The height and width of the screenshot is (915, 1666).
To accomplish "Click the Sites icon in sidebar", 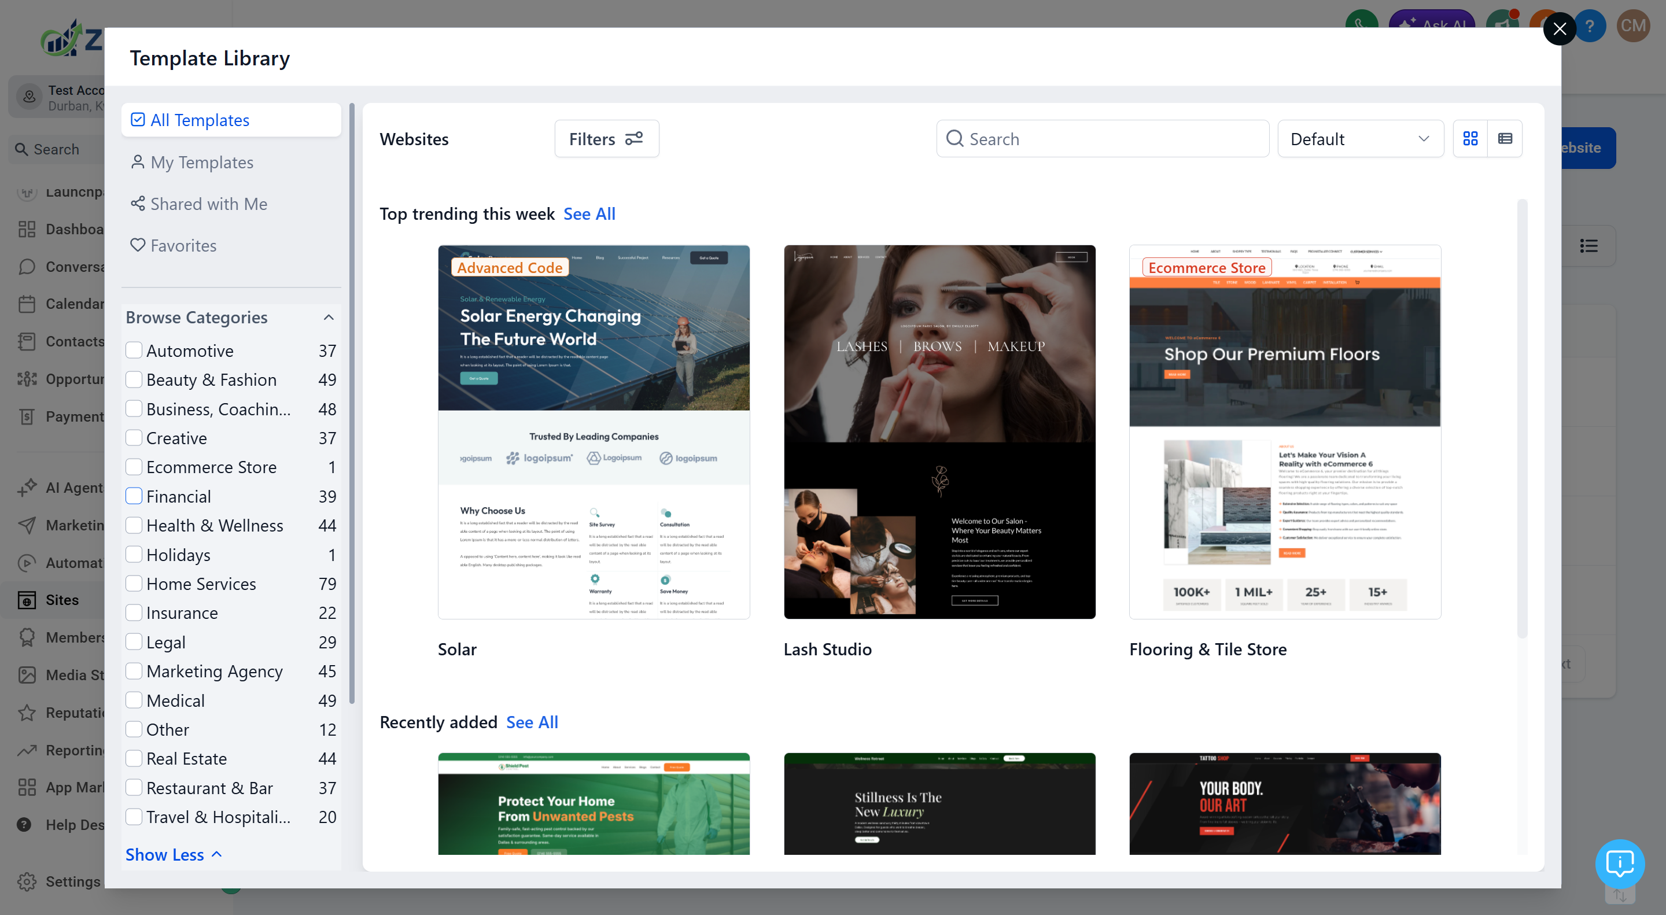I will (27, 600).
